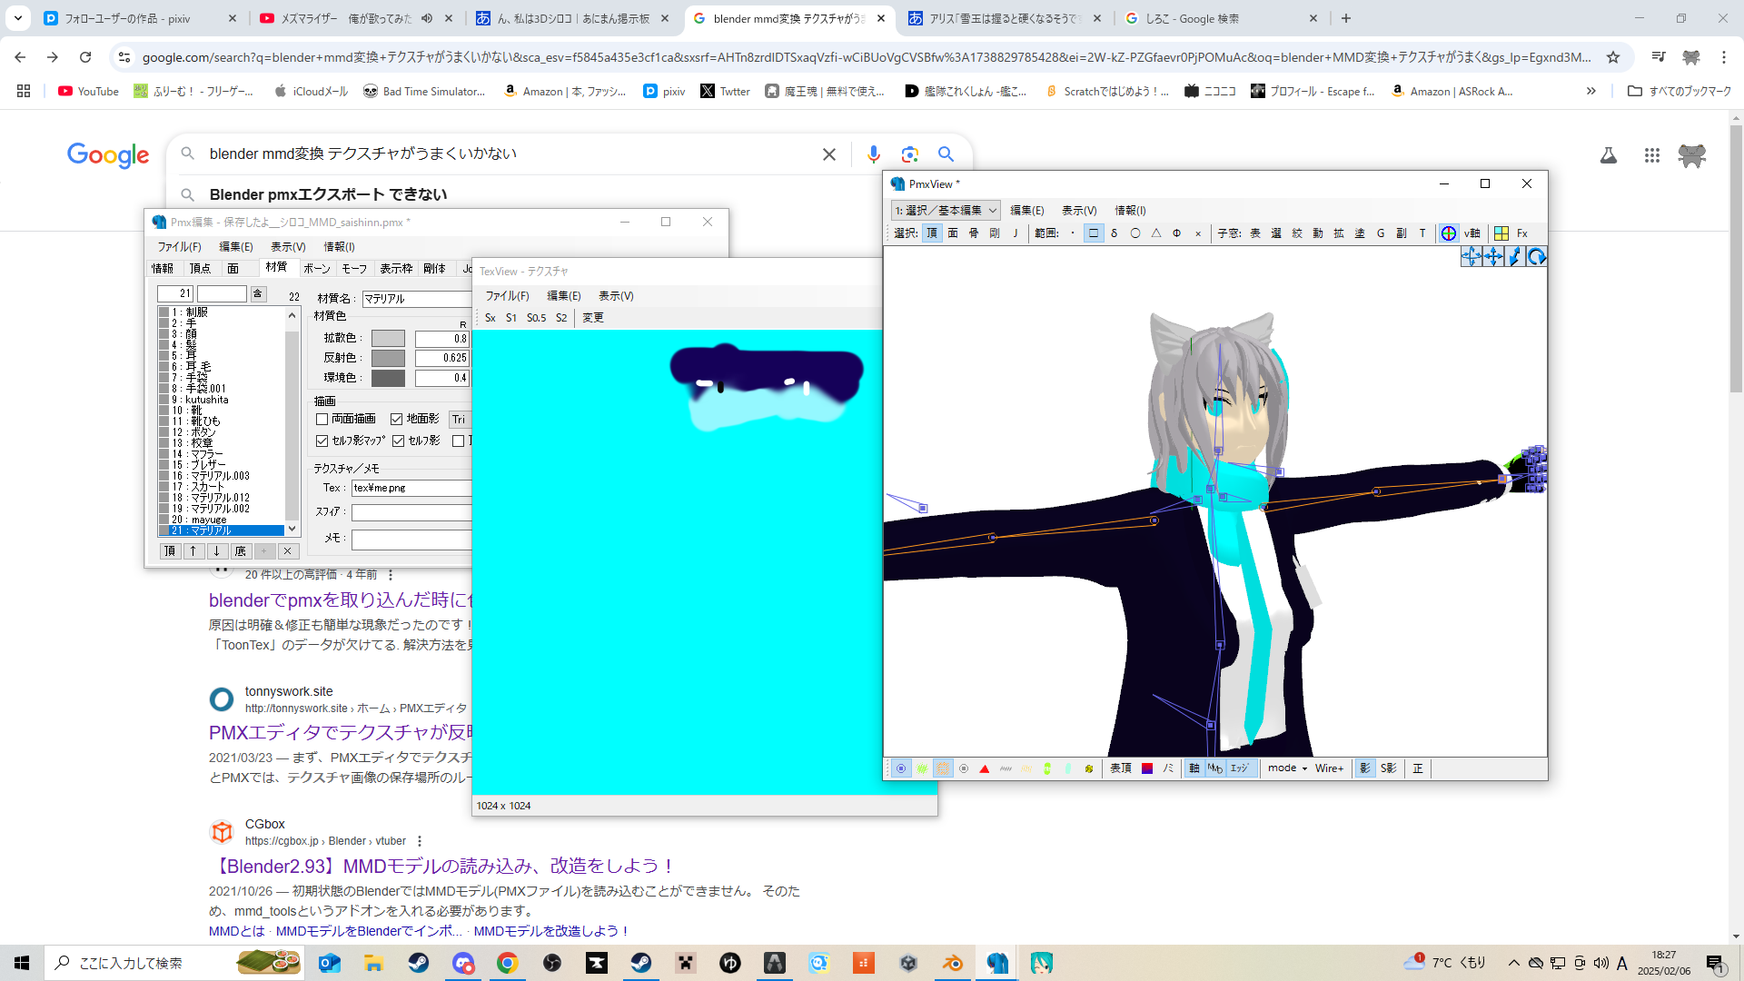Click the four-arrow pan view icon
This screenshot has height=981, width=1744.
(x=1493, y=257)
